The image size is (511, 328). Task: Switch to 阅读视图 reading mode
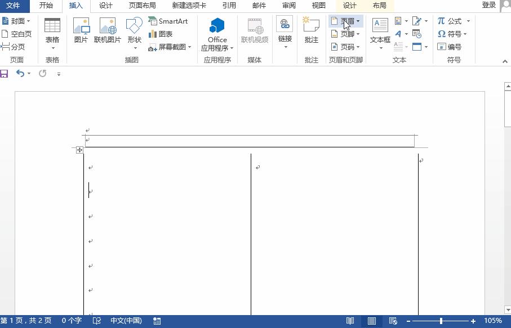[x=352, y=321]
